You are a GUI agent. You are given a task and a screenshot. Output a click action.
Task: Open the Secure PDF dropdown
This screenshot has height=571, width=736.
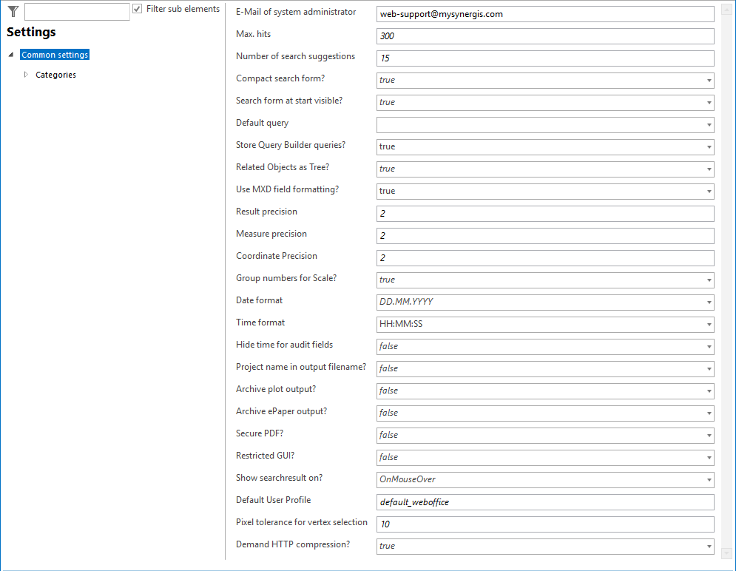[x=709, y=436]
